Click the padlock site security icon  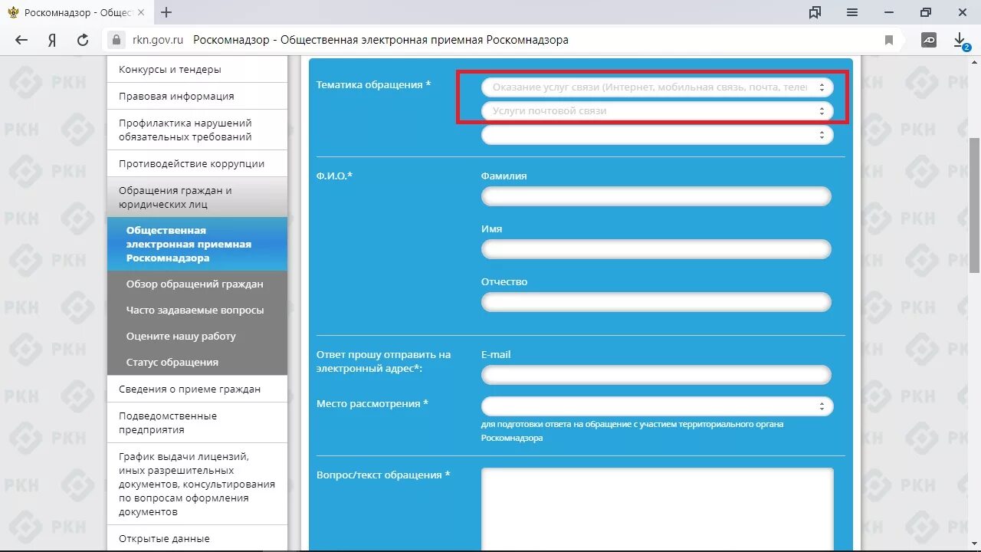116,40
